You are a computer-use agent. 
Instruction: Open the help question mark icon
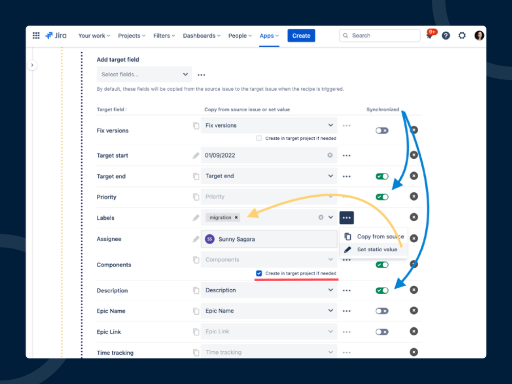click(x=446, y=35)
